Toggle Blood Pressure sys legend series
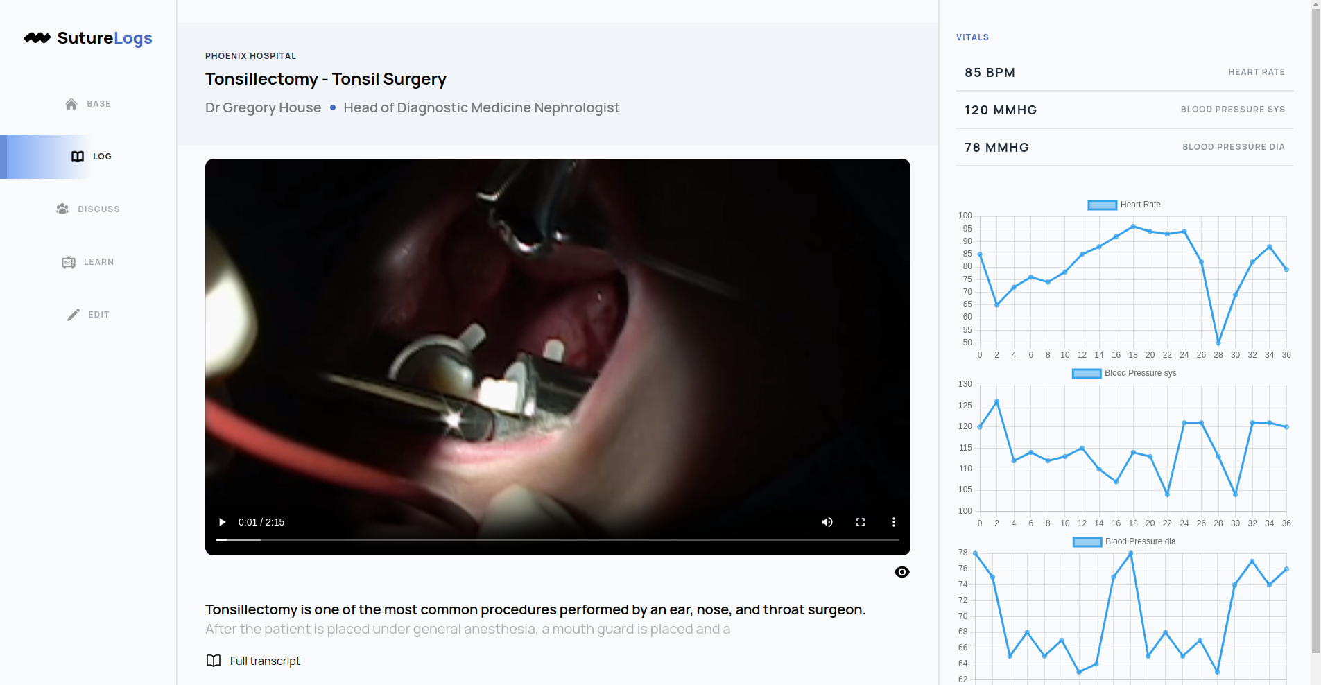1321x685 pixels. pyautogui.click(x=1124, y=373)
